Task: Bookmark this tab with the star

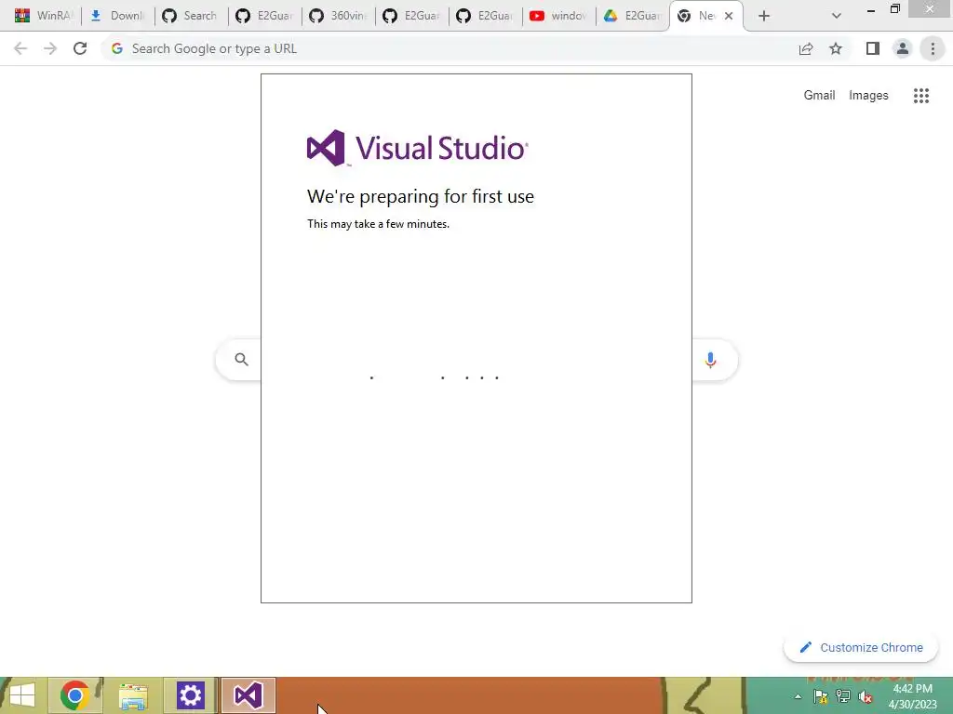Action: point(836,48)
